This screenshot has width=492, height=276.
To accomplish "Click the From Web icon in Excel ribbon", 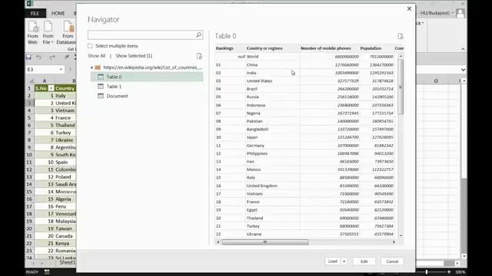I will 32,28.
